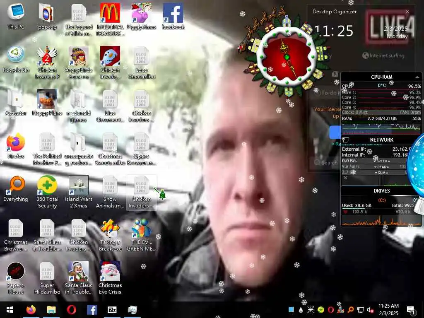
Task: Open 7-Zip from the taskbar
Action: [112, 310]
